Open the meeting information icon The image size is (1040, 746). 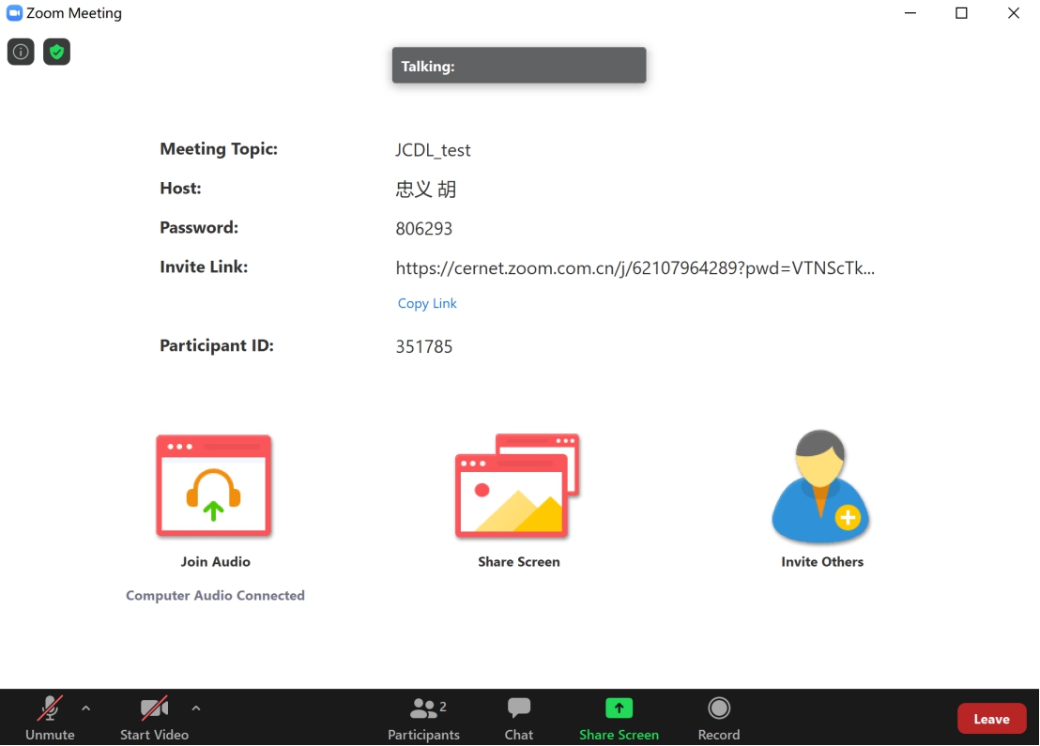tap(21, 52)
